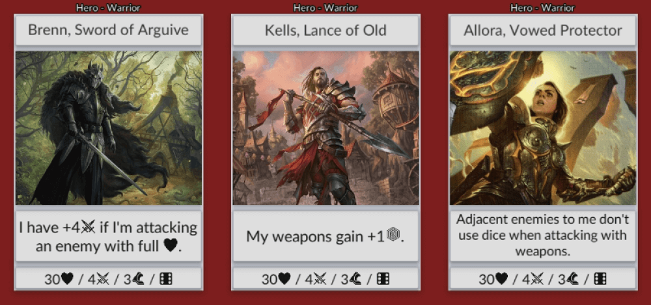
Task: Open Brenn's dark knight artwork
Action: 109,128
